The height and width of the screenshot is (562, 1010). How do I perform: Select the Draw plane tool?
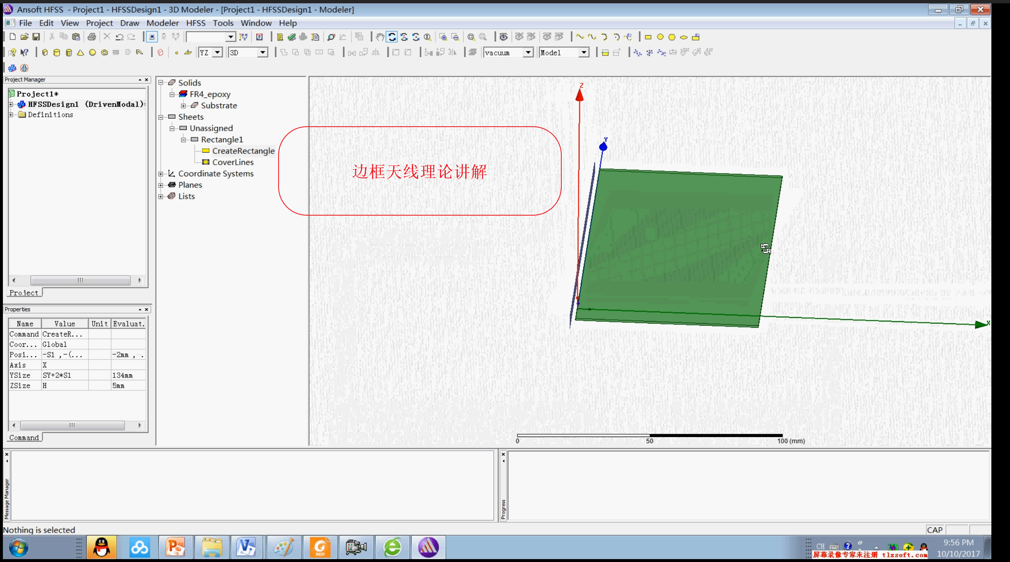(188, 53)
